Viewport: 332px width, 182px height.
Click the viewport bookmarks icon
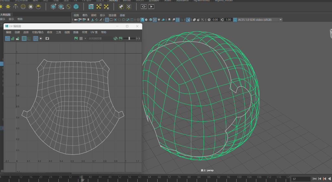[x=88, y=20]
